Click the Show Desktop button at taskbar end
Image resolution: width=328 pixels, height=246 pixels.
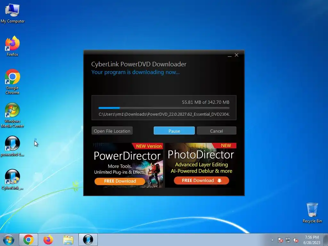326,240
